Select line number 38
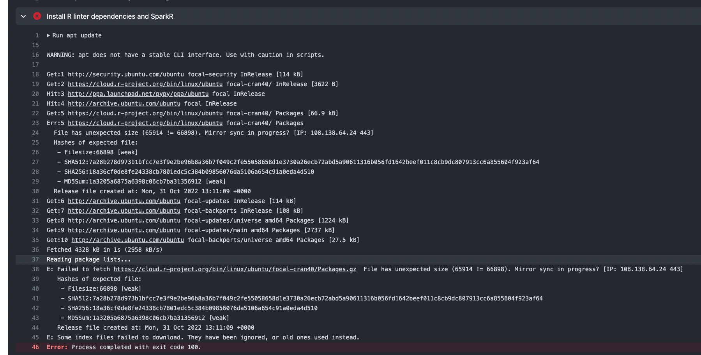Screen dimensions: 701x355 35,269
